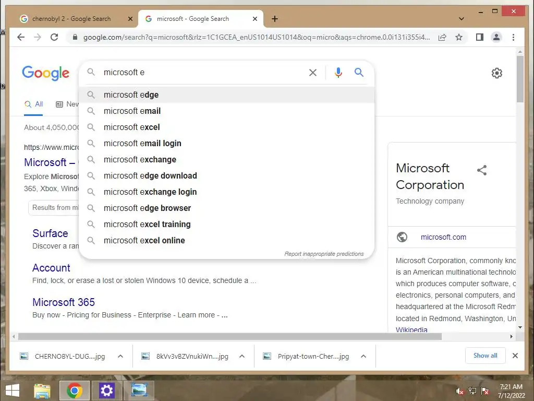Go back to the previous page
The image size is (534, 401).
(x=21, y=37)
